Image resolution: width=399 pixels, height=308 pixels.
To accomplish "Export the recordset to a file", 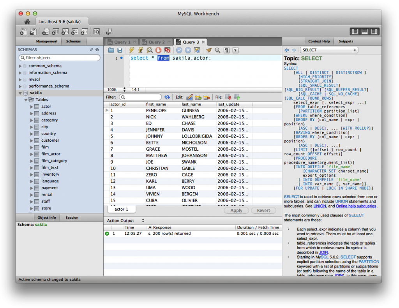I will tap(228, 97).
